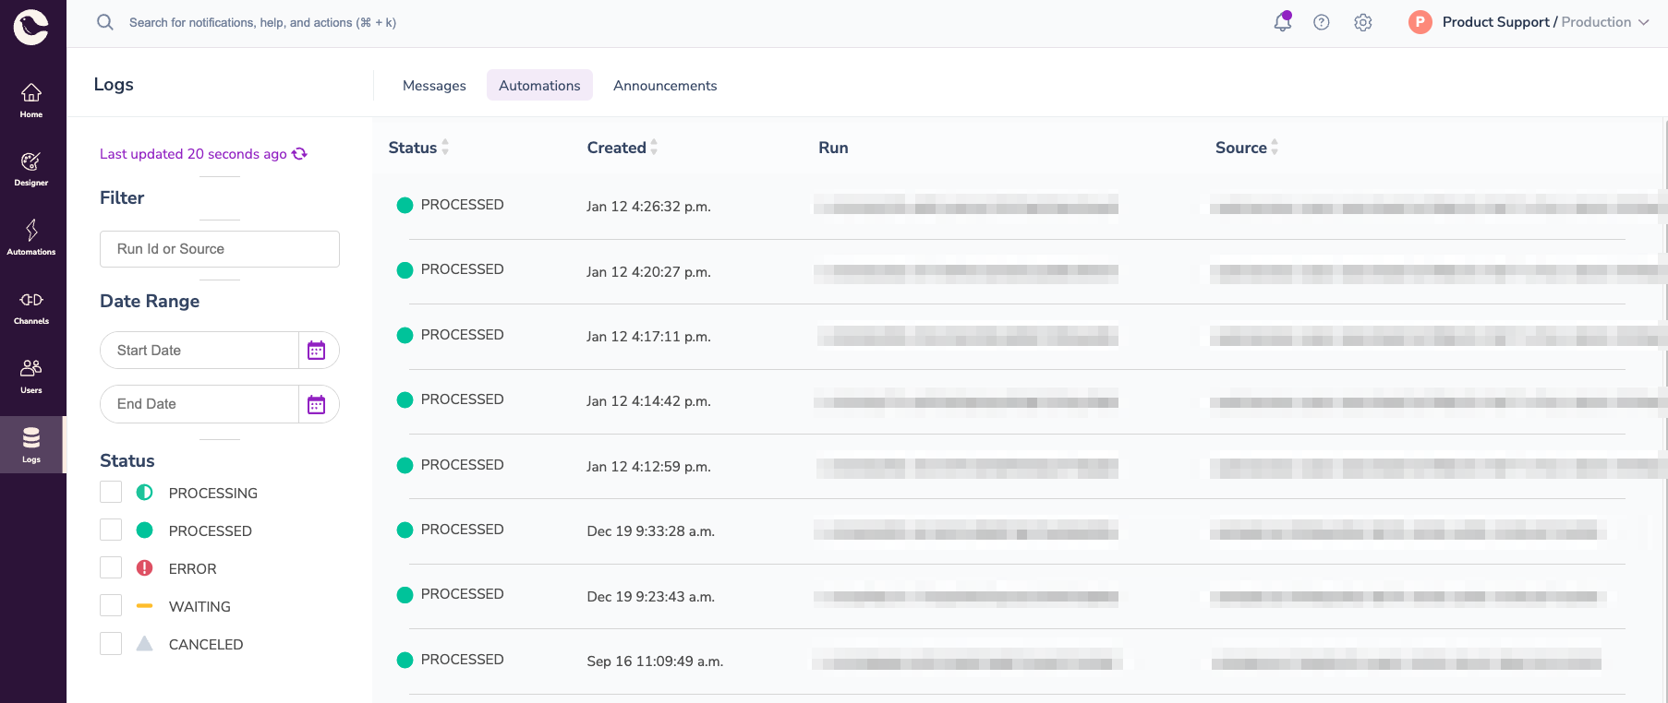
Task: Open the Users section in sidebar
Action: tap(31, 376)
